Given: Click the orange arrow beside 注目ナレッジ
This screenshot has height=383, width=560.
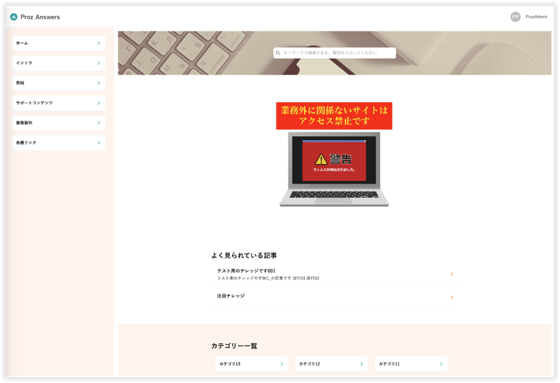Looking at the screenshot, I should [x=451, y=297].
